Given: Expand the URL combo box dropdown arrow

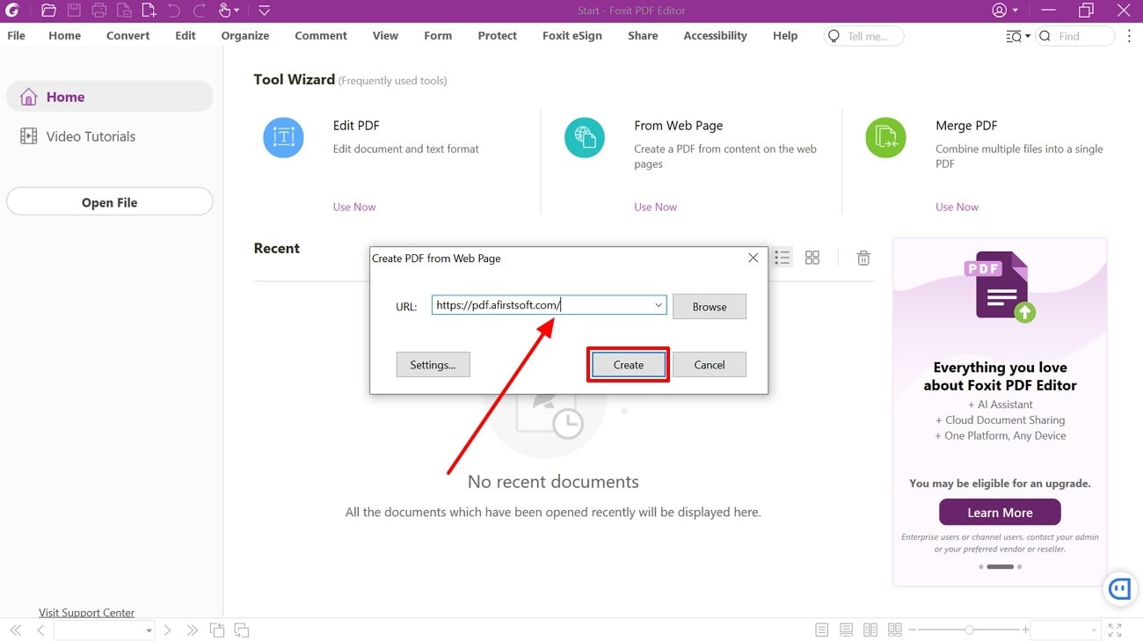Looking at the screenshot, I should point(659,305).
